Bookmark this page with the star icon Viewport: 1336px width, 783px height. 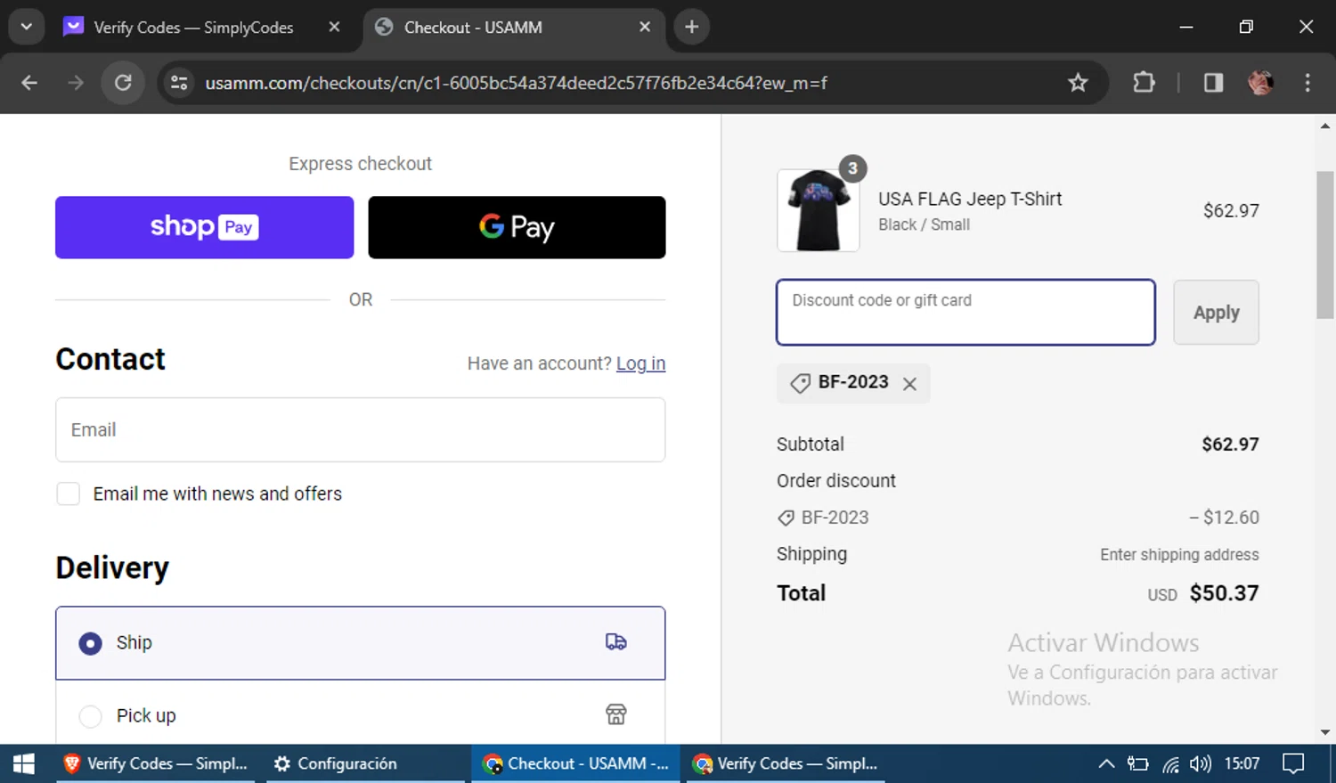pos(1078,83)
